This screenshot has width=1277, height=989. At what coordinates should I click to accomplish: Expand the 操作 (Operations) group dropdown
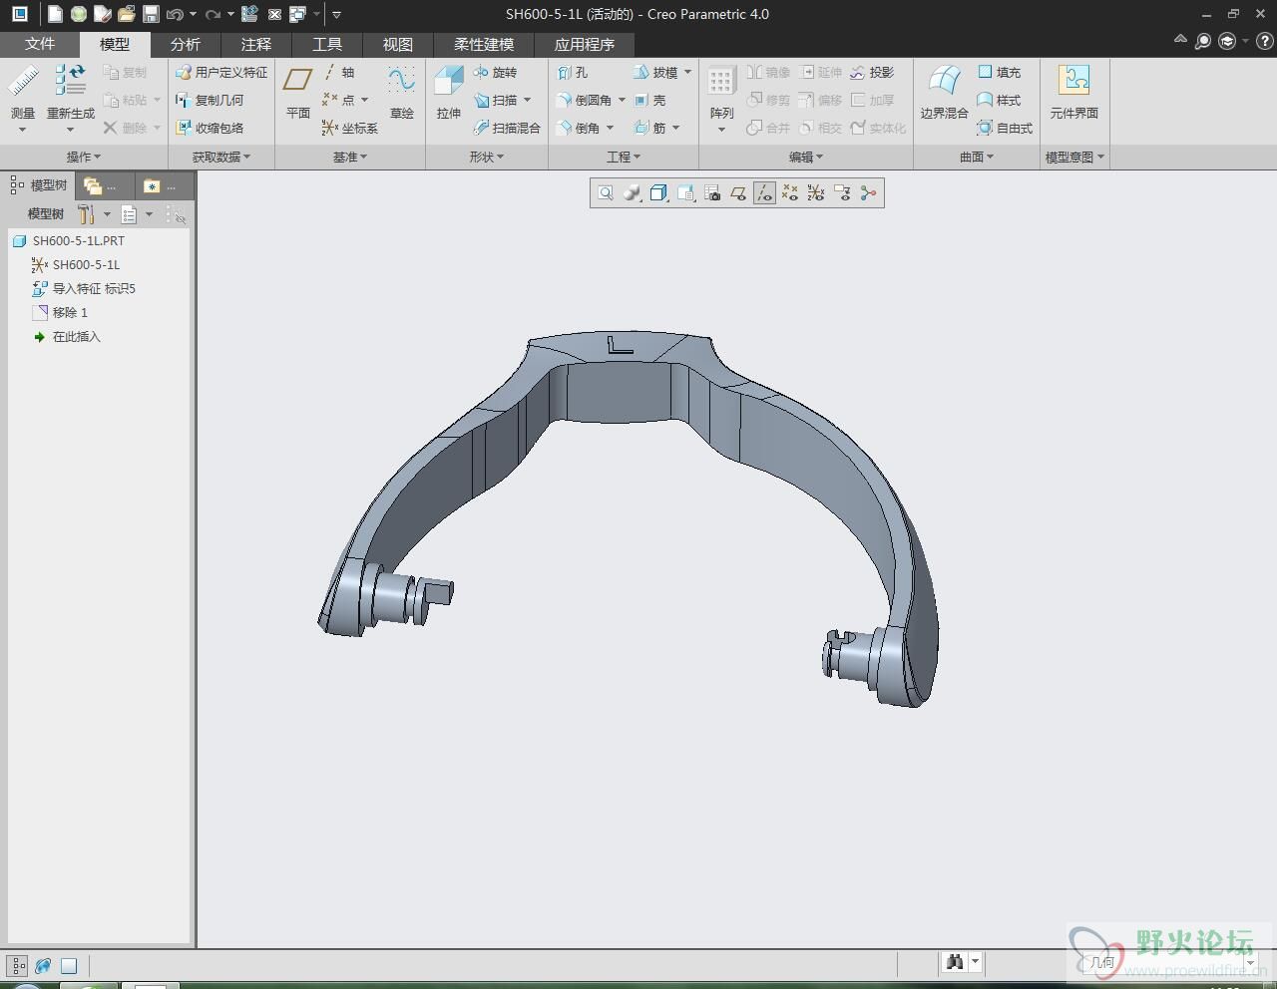tap(84, 157)
